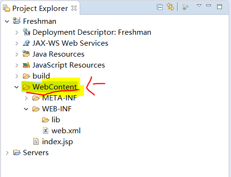This screenshot has height=177, width=231.
Task: Collapse All button in Project Explorer toolbar
Action: click(x=159, y=7)
